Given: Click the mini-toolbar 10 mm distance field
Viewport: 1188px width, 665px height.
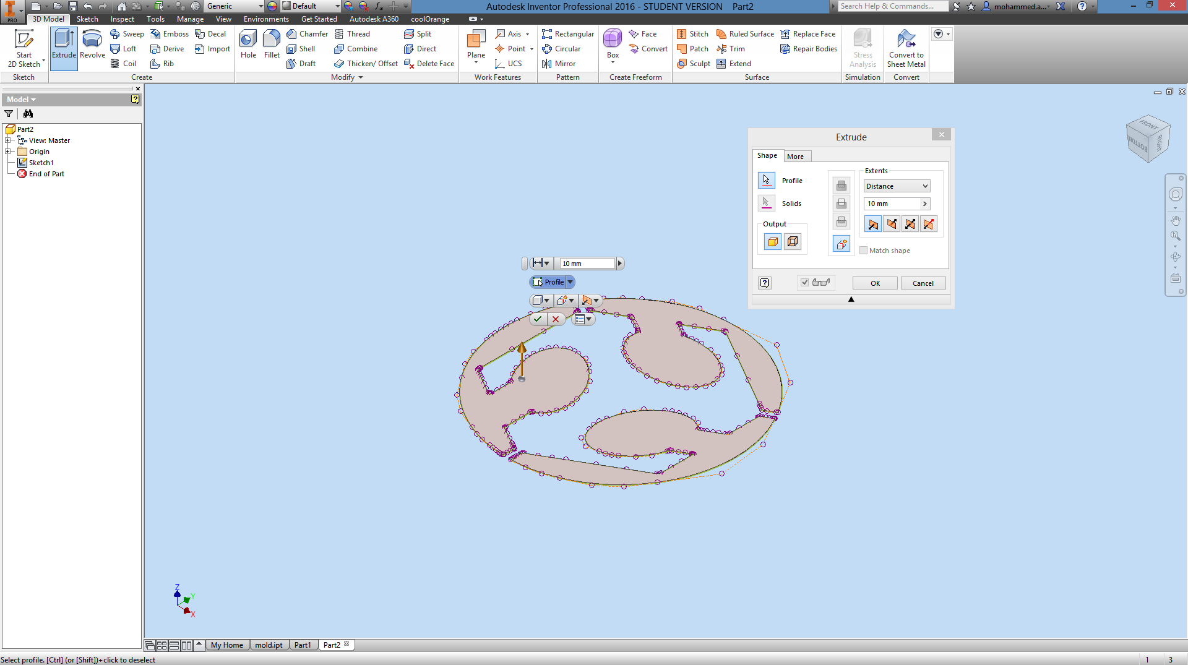Looking at the screenshot, I should 587,264.
